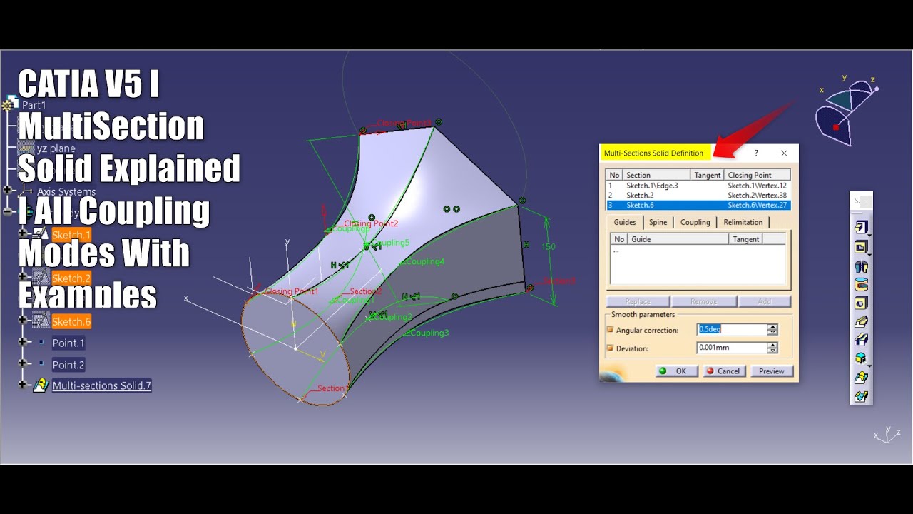Open the Pad tool sub-menu arrow
The height and width of the screenshot is (514, 913).
(x=869, y=235)
